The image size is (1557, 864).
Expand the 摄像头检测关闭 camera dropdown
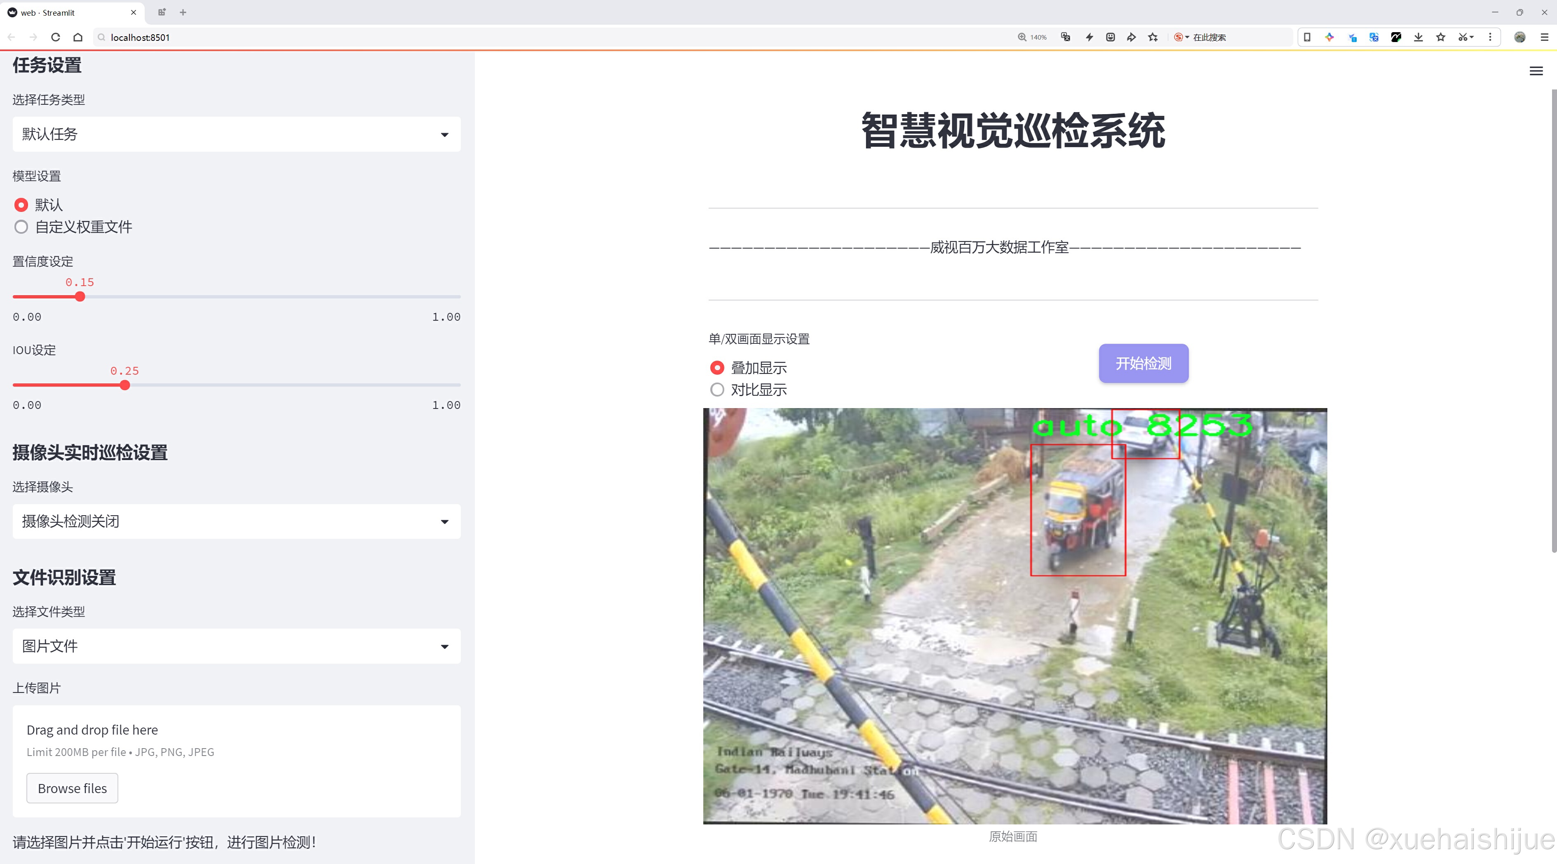(x=236, y=521)
